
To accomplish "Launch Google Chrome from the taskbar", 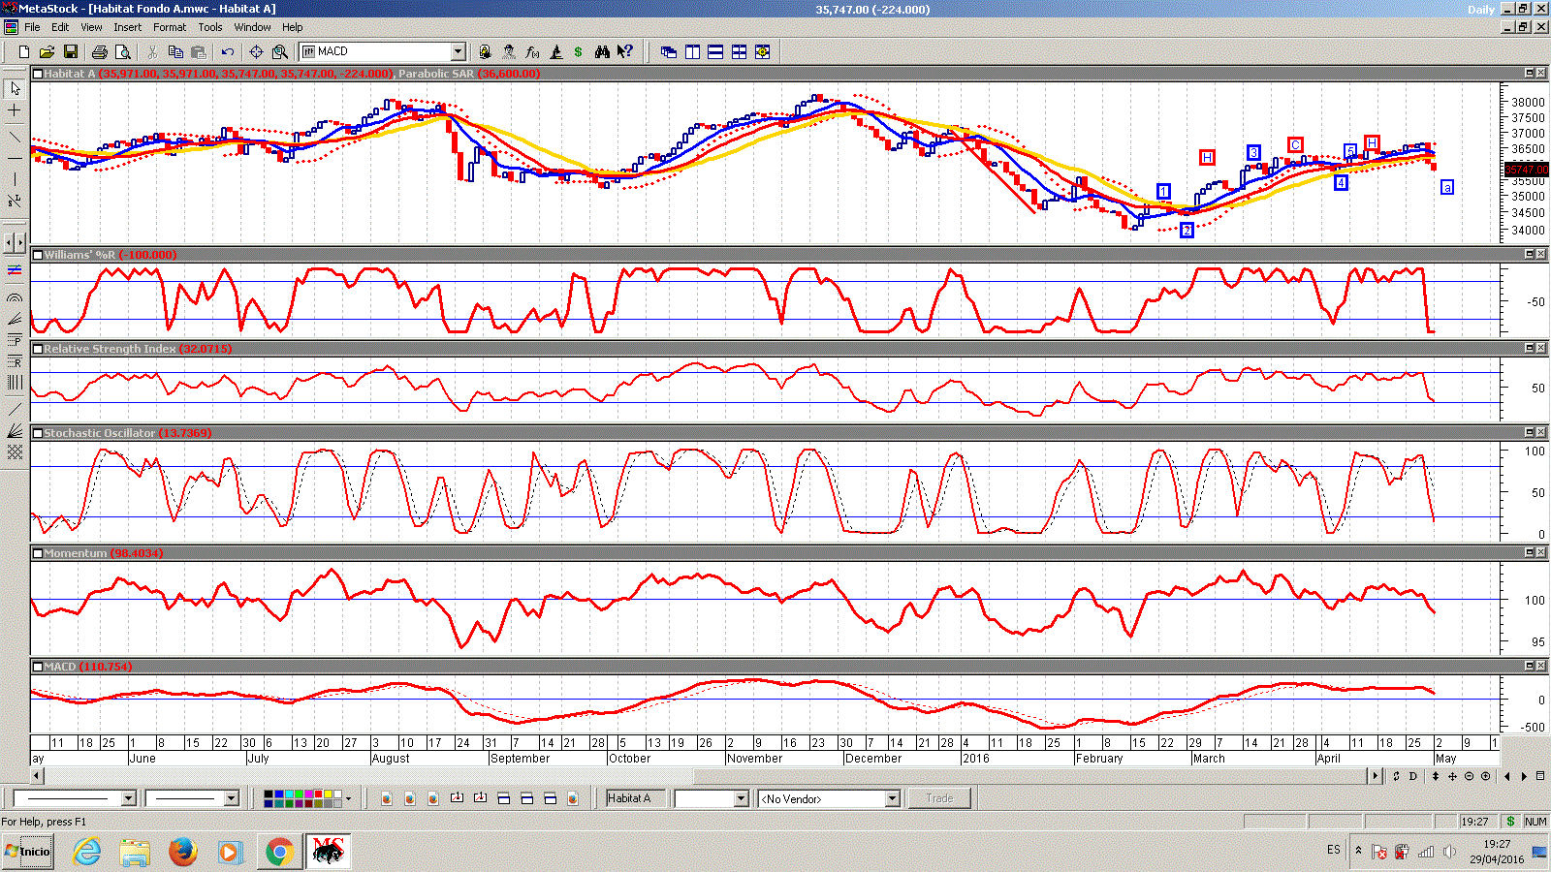I will coord(279,852).
